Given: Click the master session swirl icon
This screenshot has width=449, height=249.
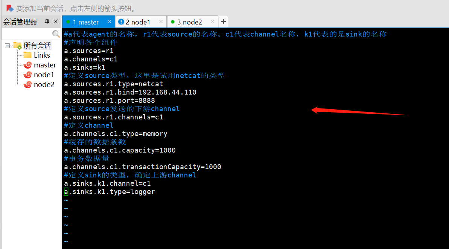Looking at the screenshot, I should (27, 65).
